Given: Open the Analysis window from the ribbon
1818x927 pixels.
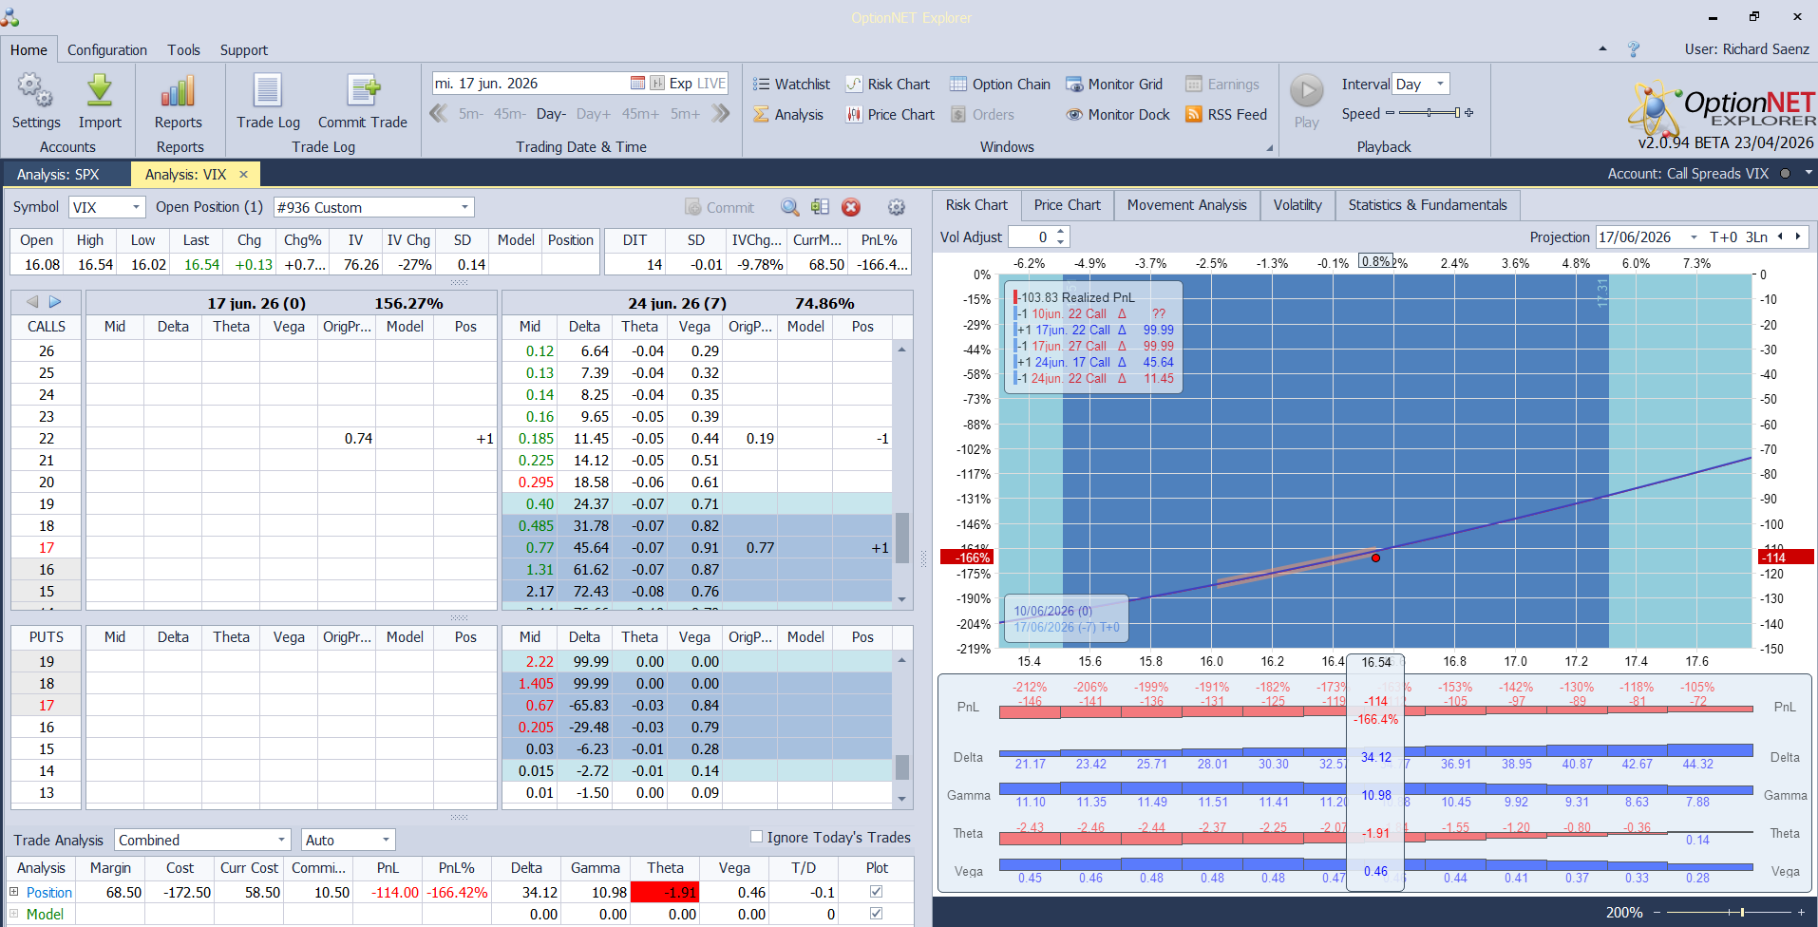Looking at the screenshot, I should click(788, 115).
